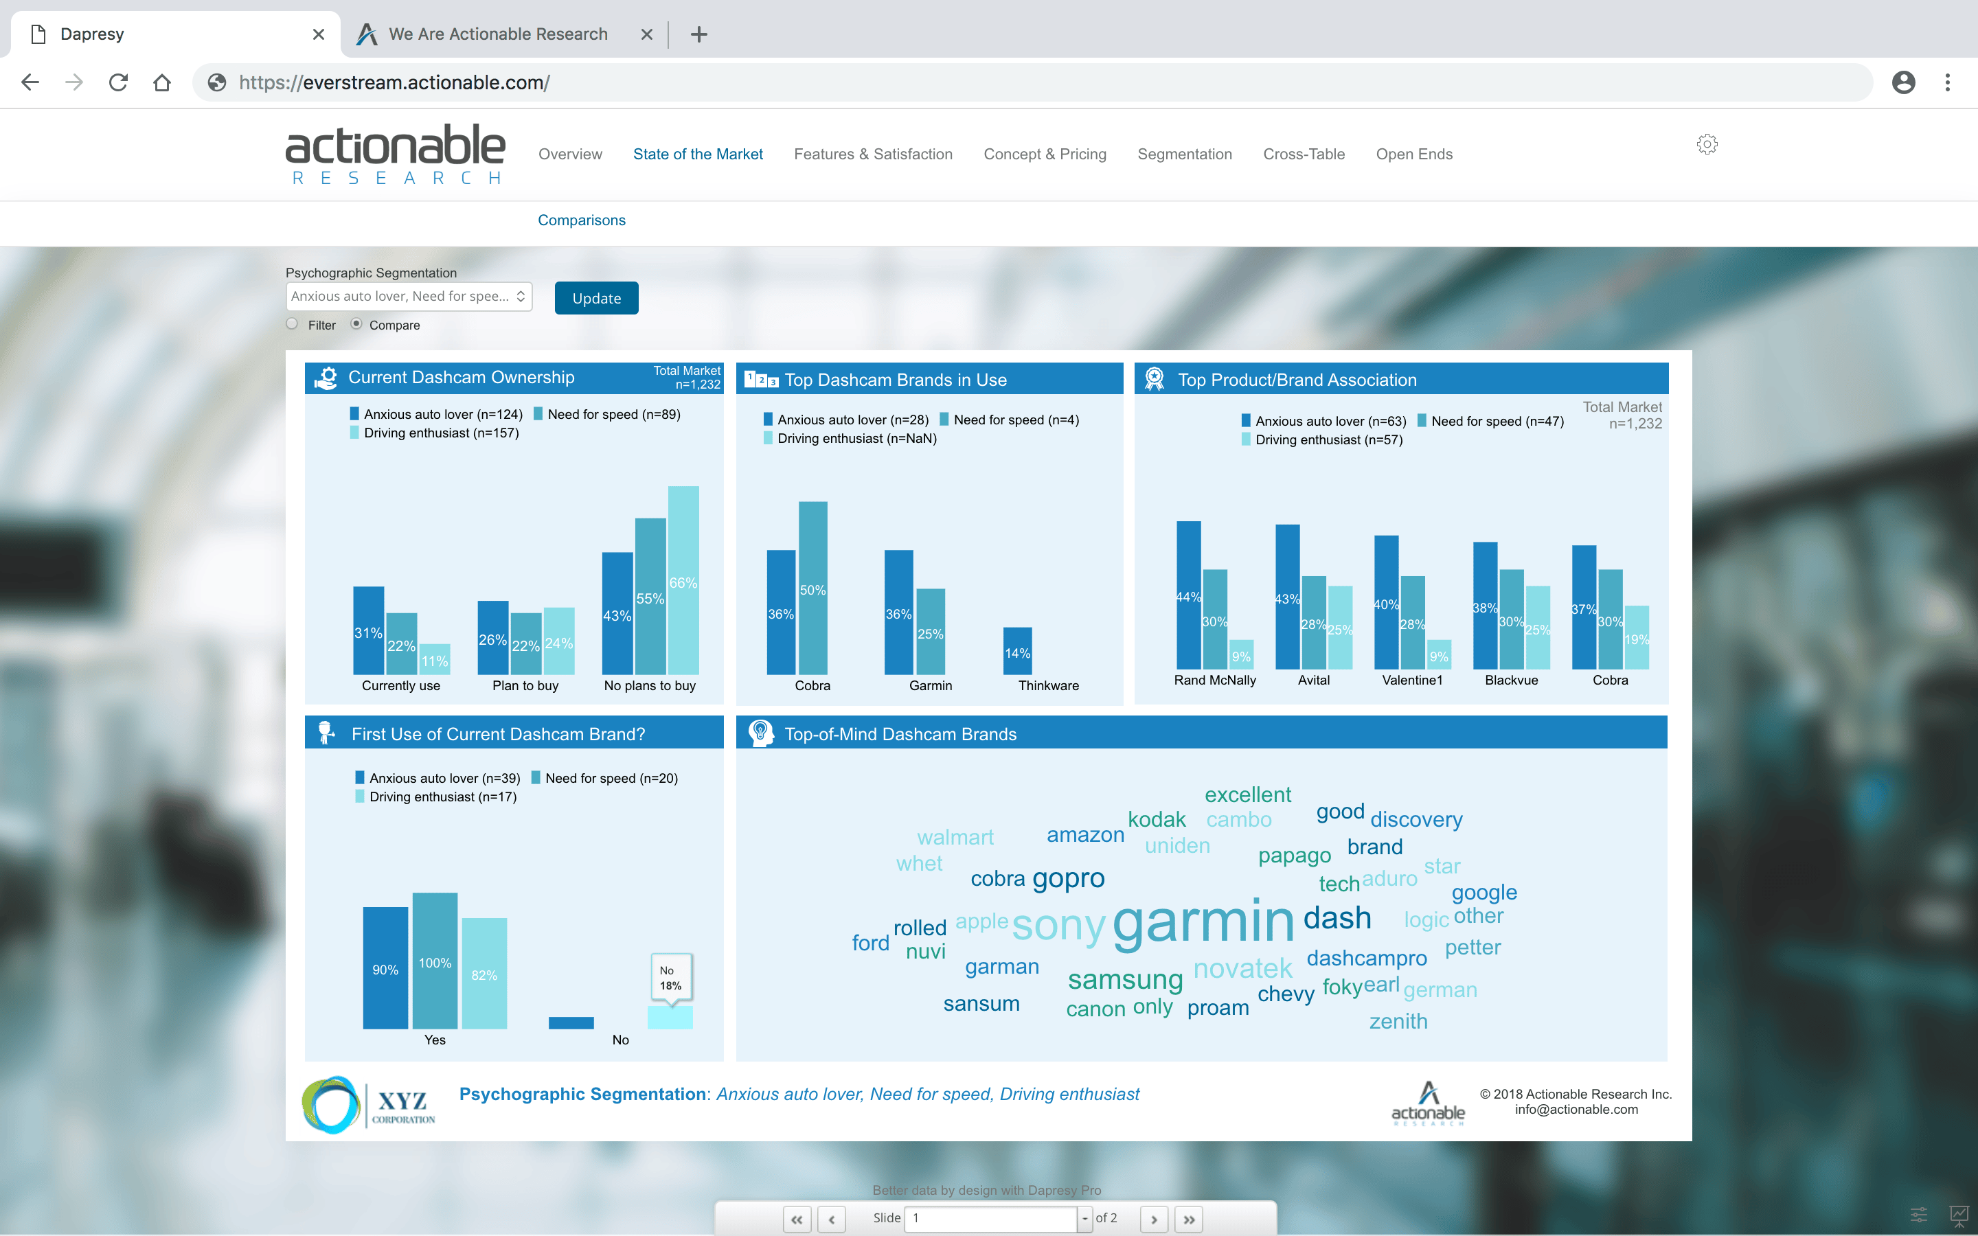Jump to last slide button
1978x1236 pixels.
point(1188,1219)
